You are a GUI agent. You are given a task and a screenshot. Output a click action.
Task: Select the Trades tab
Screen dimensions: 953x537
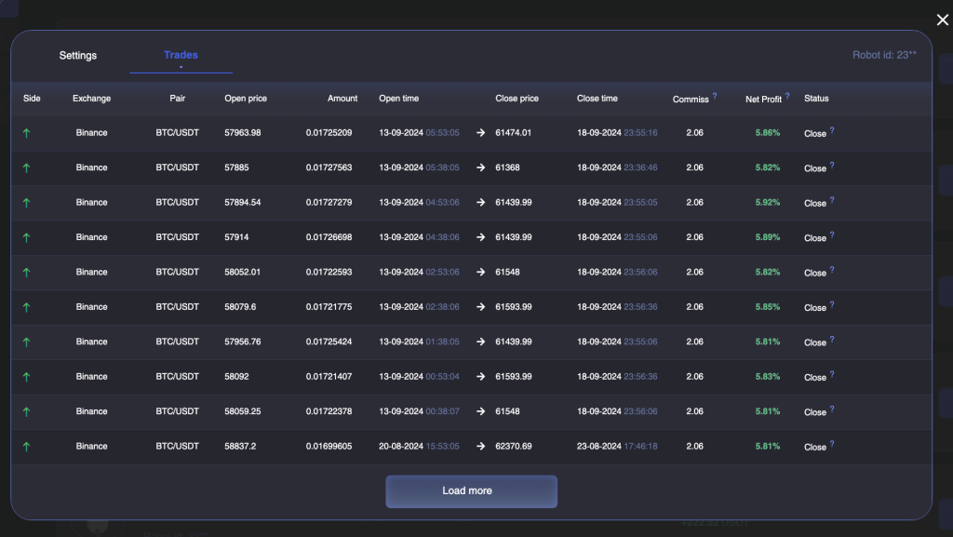181,56
